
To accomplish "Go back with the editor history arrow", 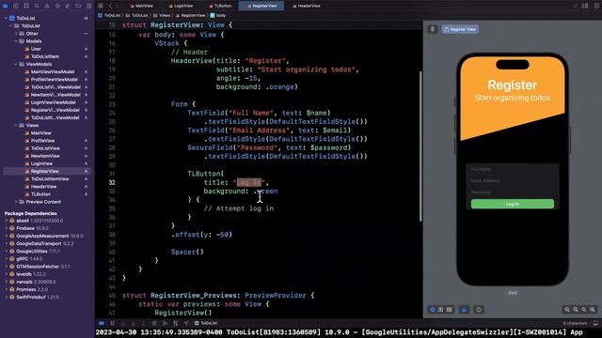I will click(110, 6).
